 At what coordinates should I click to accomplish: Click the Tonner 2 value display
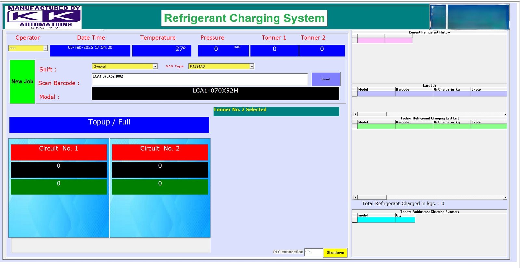pos(322,51)
